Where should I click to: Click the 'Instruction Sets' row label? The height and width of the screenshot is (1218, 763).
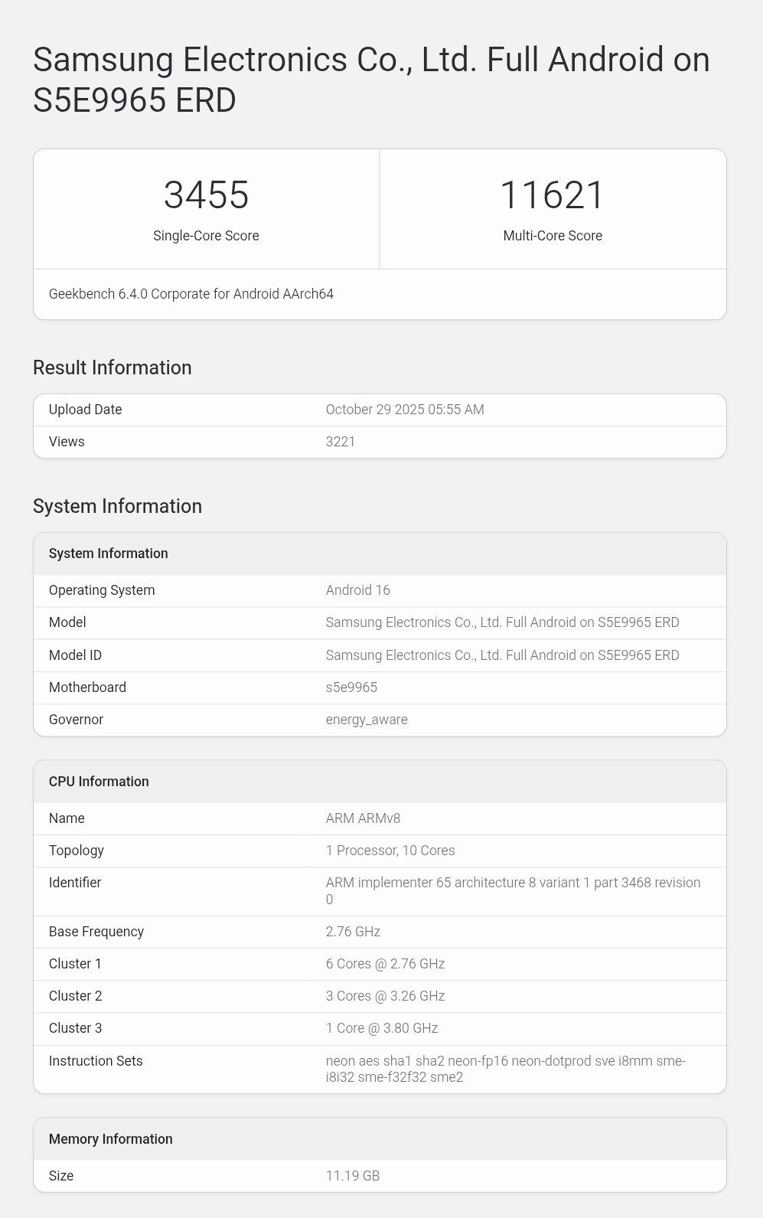point(96,1061)
